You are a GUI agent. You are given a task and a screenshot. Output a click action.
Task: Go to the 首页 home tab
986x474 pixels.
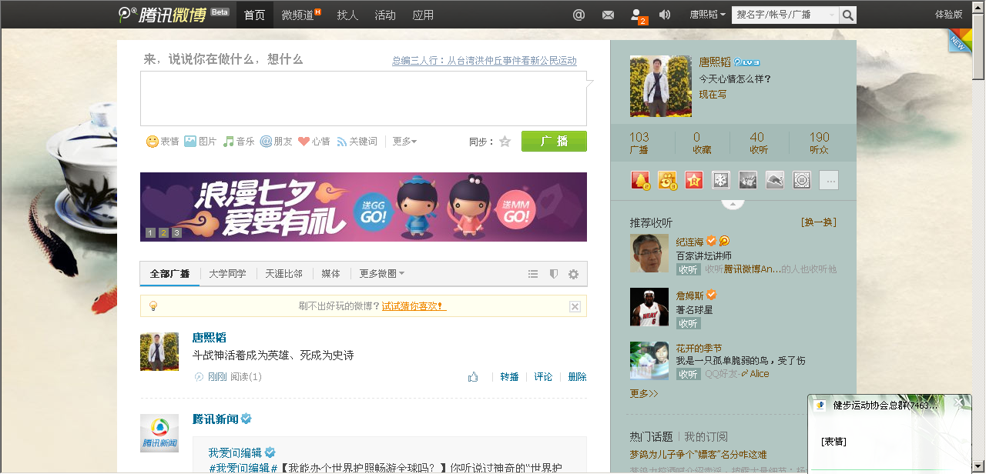254,15
